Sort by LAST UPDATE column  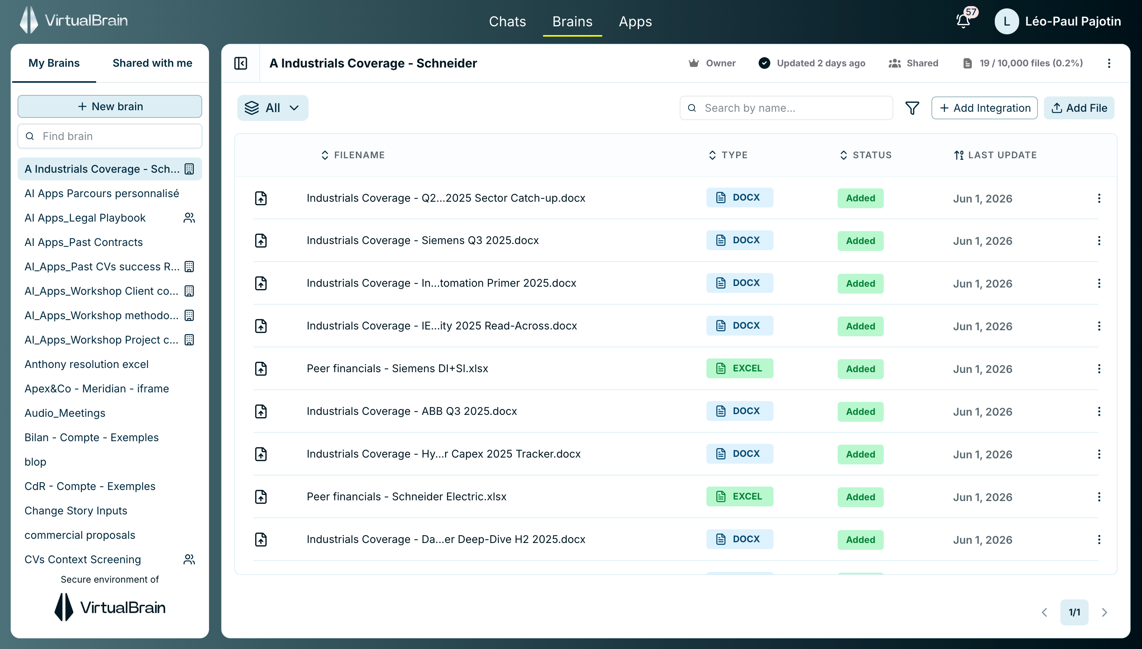996,155
